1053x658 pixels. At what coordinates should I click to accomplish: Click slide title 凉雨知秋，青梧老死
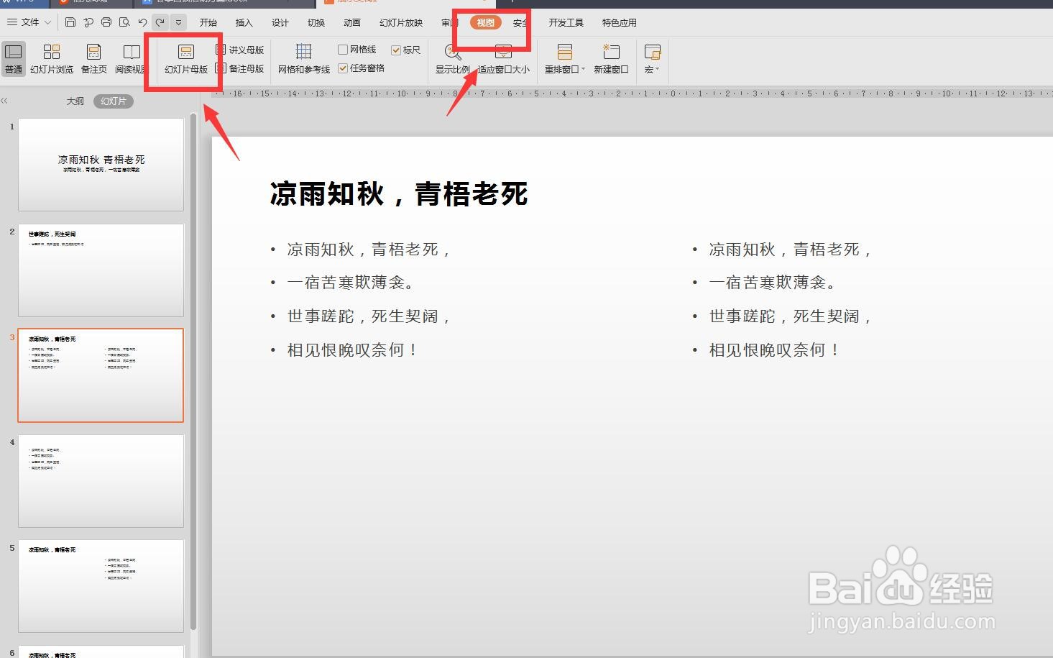[399, 194]
